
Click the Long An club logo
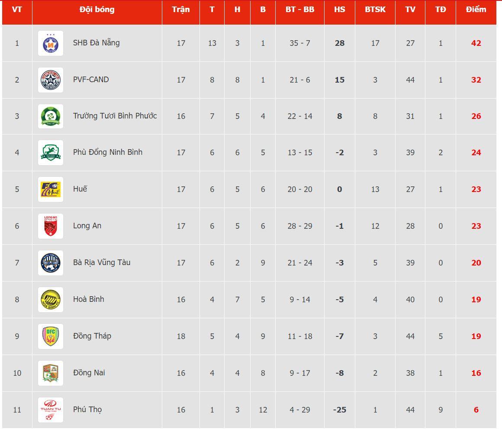coord(51,226)
